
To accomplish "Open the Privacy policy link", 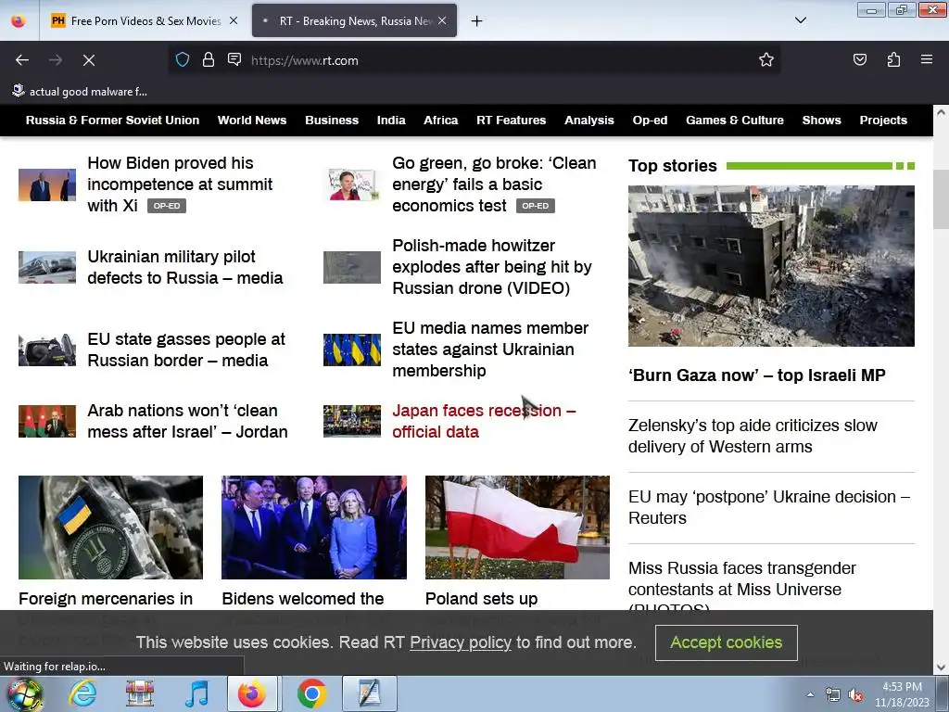I will pyautogui.click(x=461, y=642).
